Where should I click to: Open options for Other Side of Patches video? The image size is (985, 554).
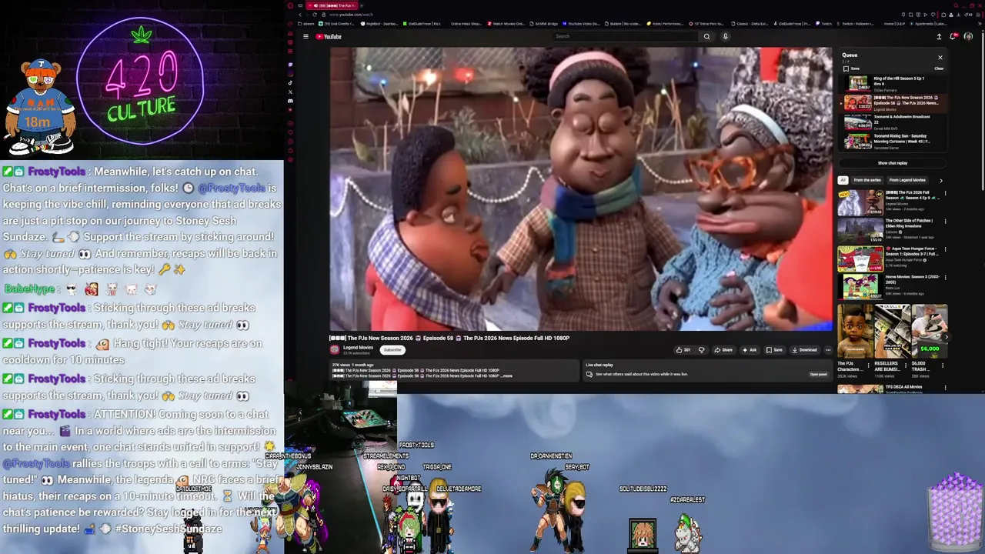click(x=945, y=222)
